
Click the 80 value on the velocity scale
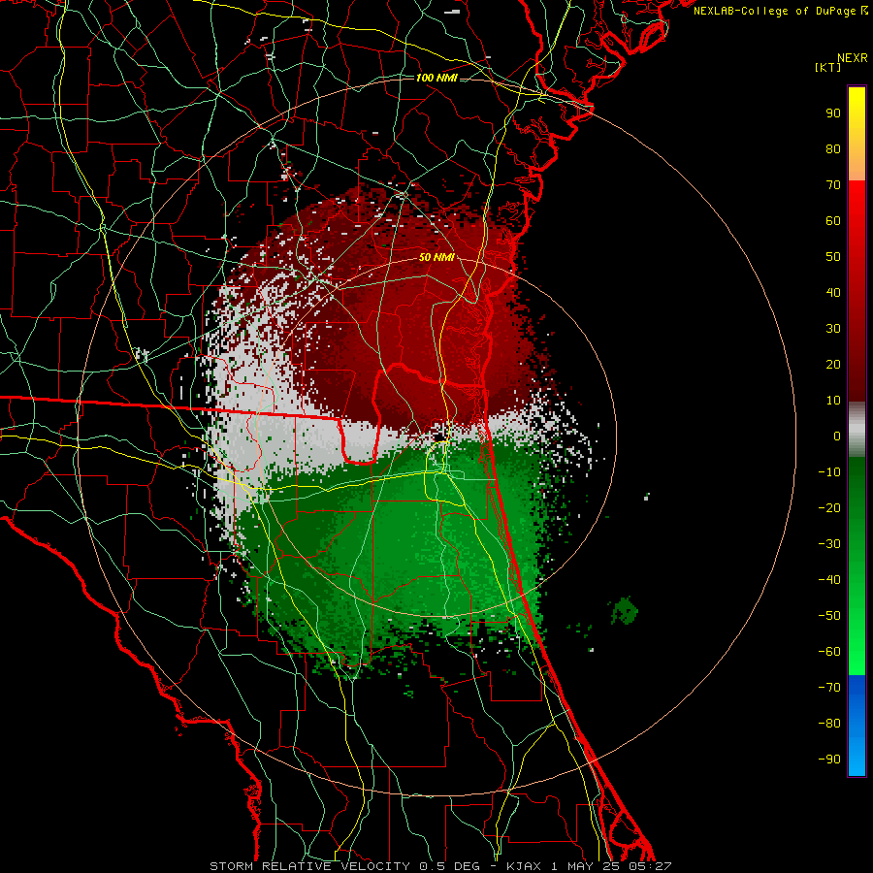833,149
